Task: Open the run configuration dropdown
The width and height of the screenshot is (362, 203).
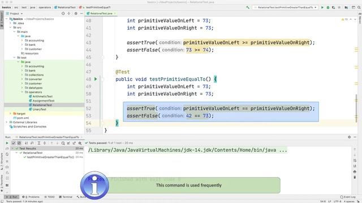Action: 285,7
